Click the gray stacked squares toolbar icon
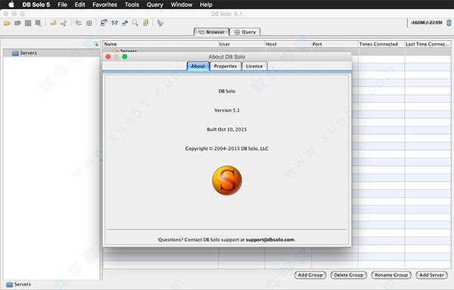The height and width of the screenshot is (290, 454). 39,23
